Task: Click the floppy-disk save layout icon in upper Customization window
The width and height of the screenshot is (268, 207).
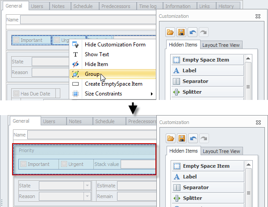Action: tap(181, 32)
